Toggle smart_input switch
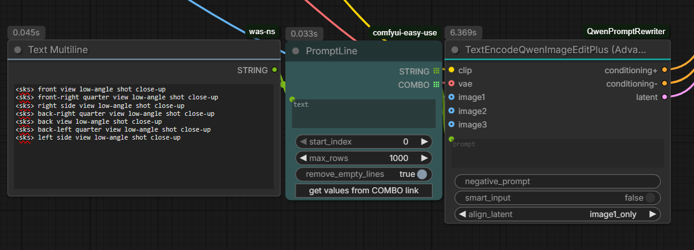The image size is (694, 250). pyautogui.click(x=650, y=198)
